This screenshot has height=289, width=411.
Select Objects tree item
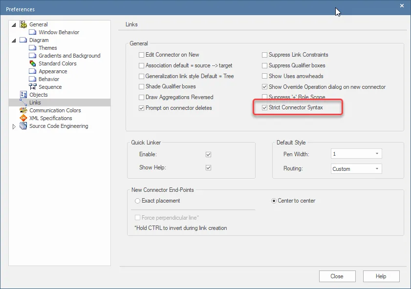click(38, 95)
